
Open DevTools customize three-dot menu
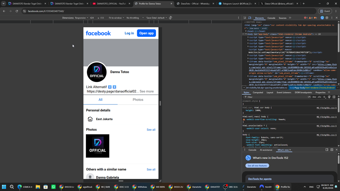click(x=332, y=18)
